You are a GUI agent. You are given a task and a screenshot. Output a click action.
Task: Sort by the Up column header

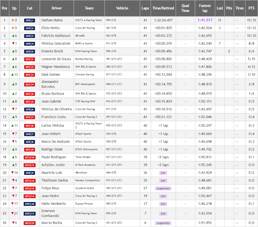[x=14, y=8]
